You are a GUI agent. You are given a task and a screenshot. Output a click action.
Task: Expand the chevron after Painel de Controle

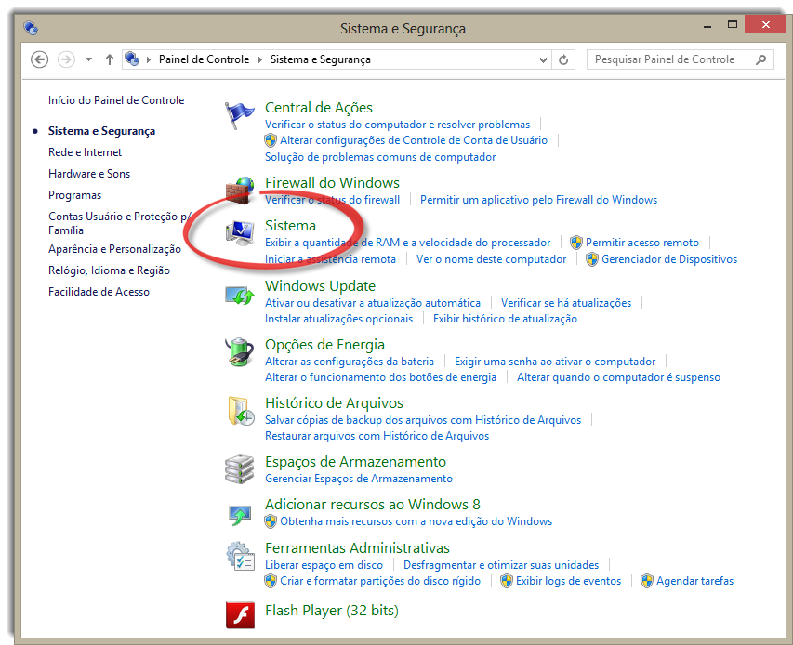click(x=260, y=59)
